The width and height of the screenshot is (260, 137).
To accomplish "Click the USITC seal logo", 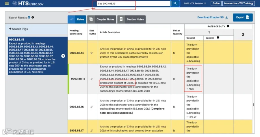I will 15,3.
